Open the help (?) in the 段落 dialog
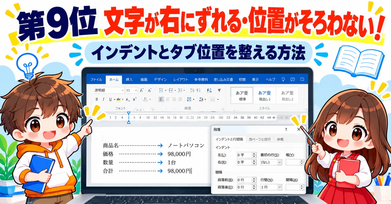391x204 pixels. point(286,129)
